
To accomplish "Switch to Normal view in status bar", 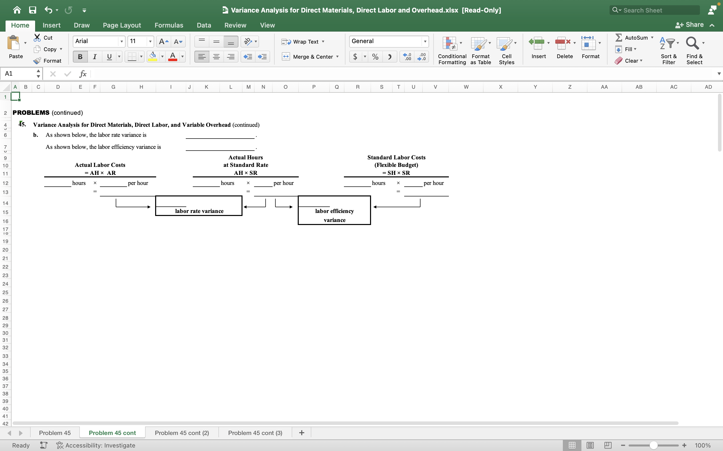I will (x=572, y=445).
